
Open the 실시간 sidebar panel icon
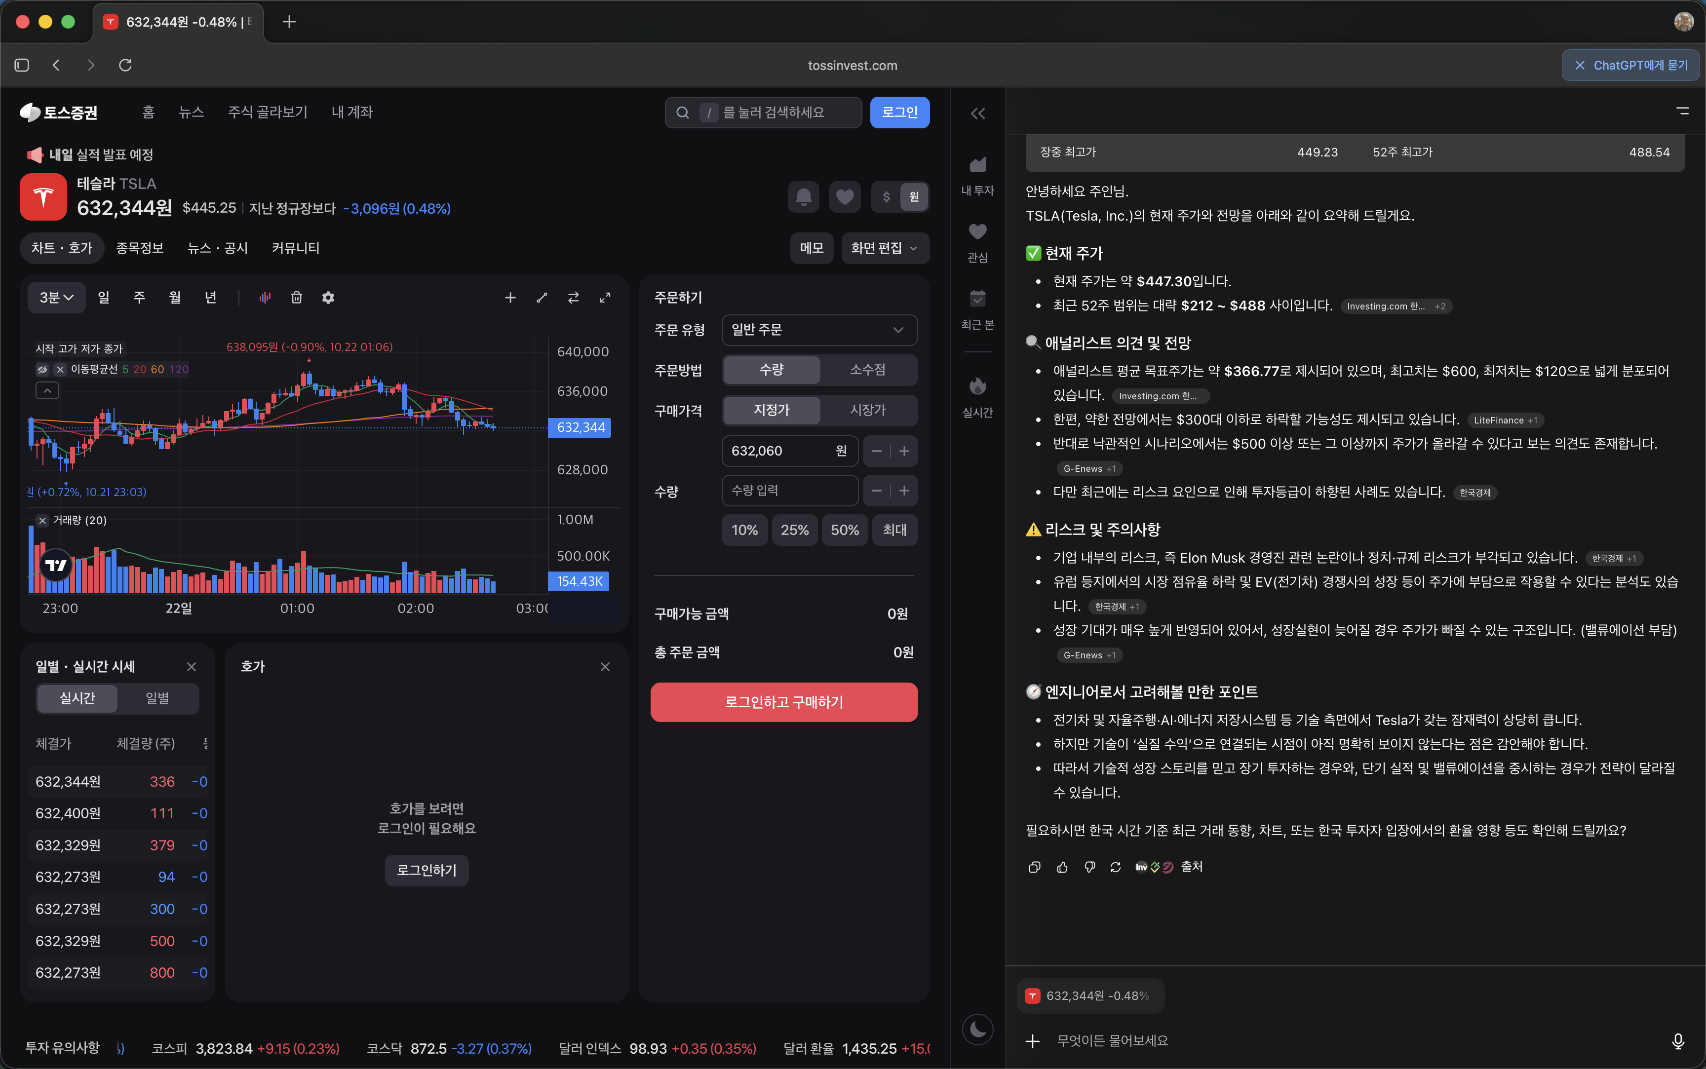[x=977, y=387]
